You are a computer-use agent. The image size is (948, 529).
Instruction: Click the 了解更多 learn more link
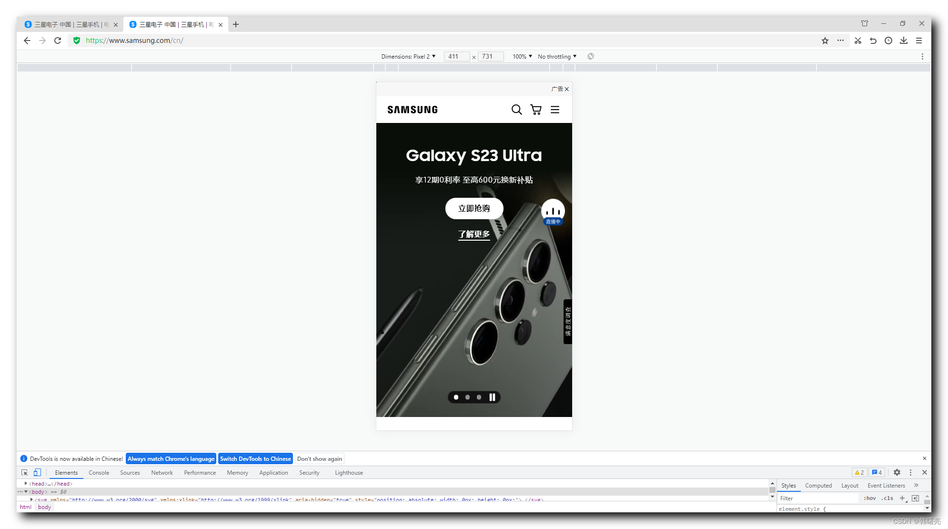pyautogui.click(x=474, y=233)
